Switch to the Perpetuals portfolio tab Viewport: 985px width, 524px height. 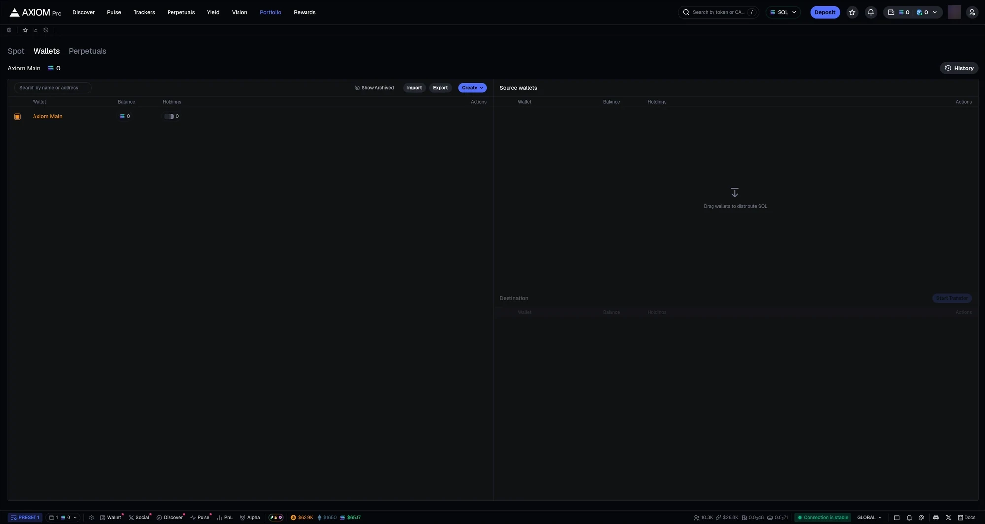(88, 51)
